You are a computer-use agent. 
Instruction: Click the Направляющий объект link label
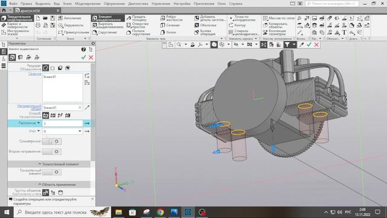tap(30, 108)
